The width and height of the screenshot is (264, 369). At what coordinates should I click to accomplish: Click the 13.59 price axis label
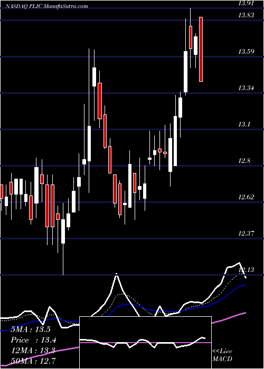click(246, 52)
